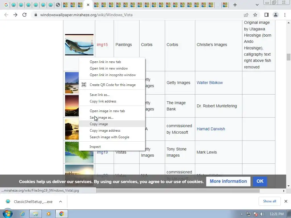Click Show all downloads
Image resolution: width=291 pixels, height=218 pixels.
click(269, 201)
